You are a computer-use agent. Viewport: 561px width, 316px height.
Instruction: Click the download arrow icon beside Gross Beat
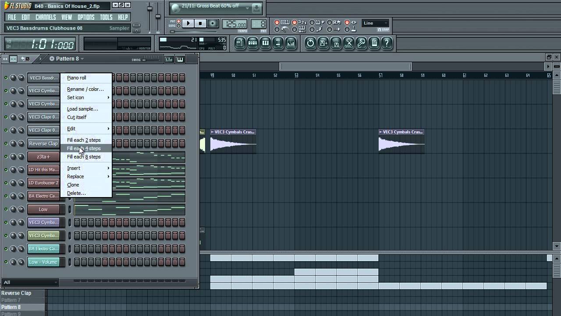pyautogui.click(x=257, y=7)
